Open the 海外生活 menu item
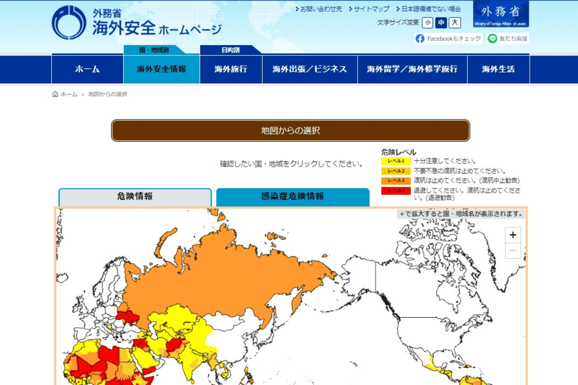 [x=498, y=69]
